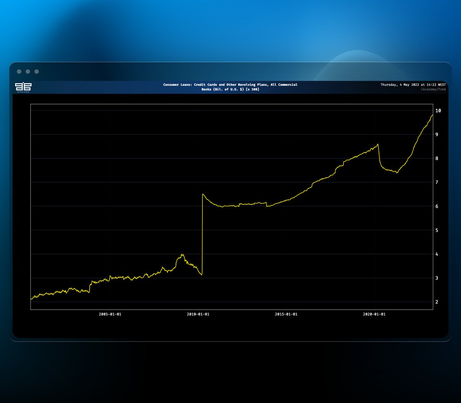Select the Consumer Loans chart title
The width and height of the screenshot is (461, 403).
(x=230, y=87)
